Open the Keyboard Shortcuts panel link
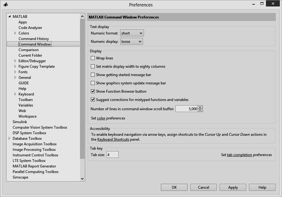Image resolution: width=282 pixels, height=197 pixels. coord(113,139)
